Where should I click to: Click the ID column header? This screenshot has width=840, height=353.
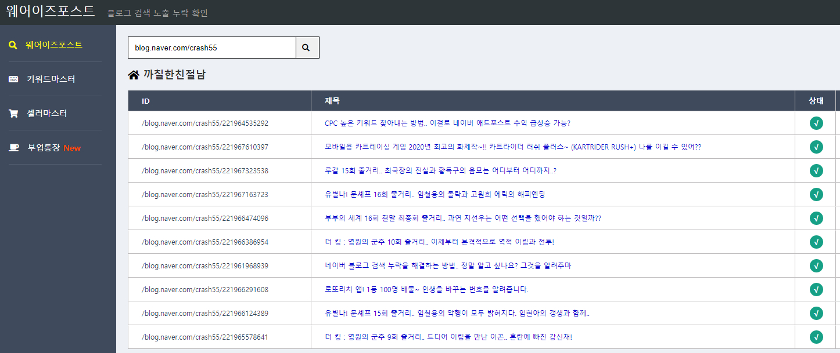point(220,101)
